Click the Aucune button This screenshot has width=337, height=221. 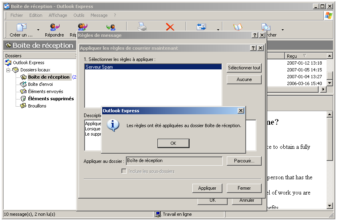[x=244, y=79]
